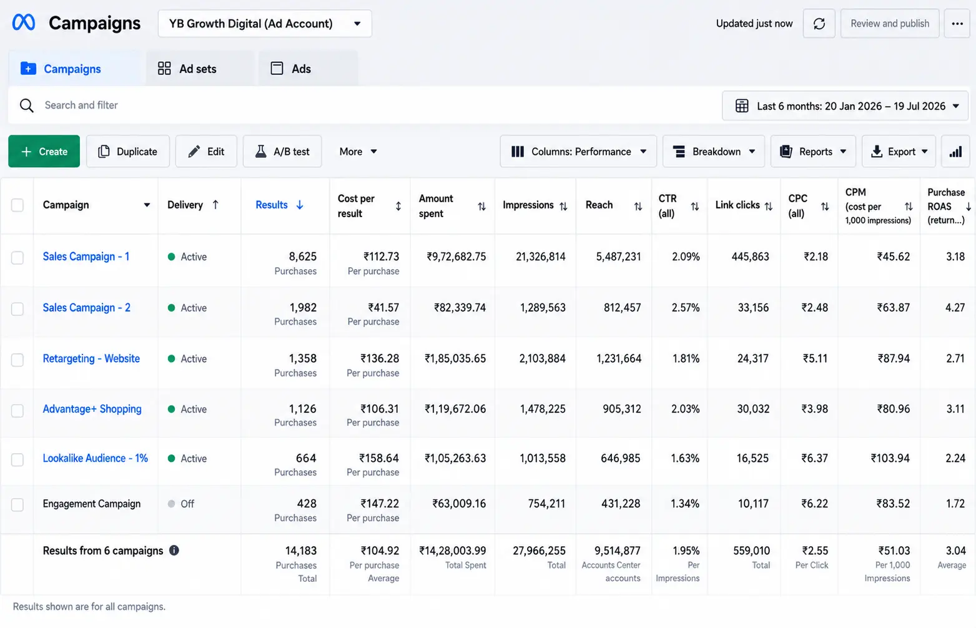Switch to the Ad sets tab
Screen dimensions: 976x628
pyautogui.click(x=200, y=69)
